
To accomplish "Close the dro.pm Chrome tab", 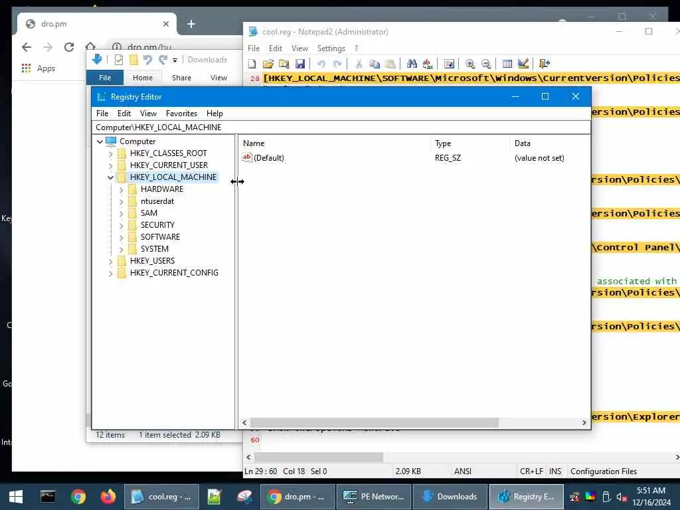I will (x=165, y=24).
